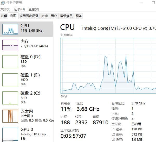Select the CPU usage mini graph

pos(10,29)
